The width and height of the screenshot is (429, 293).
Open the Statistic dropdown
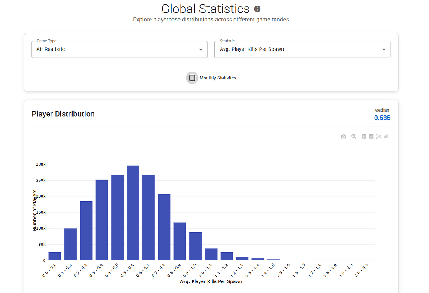coord(298,49)
